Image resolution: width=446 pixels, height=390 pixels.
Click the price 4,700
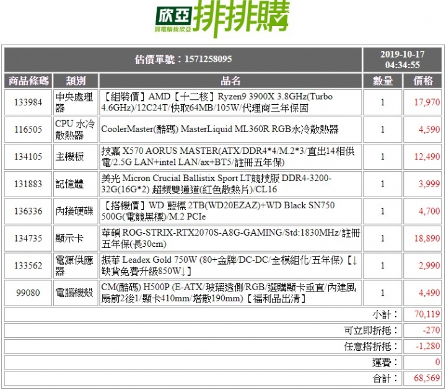(429, 211)
